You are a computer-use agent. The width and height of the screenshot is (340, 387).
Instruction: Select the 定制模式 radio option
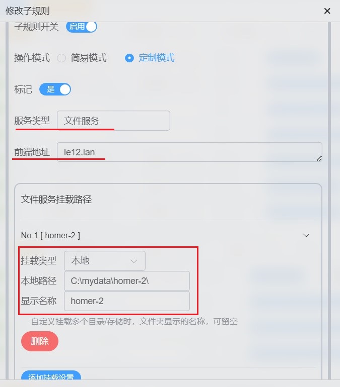(129, 58)
